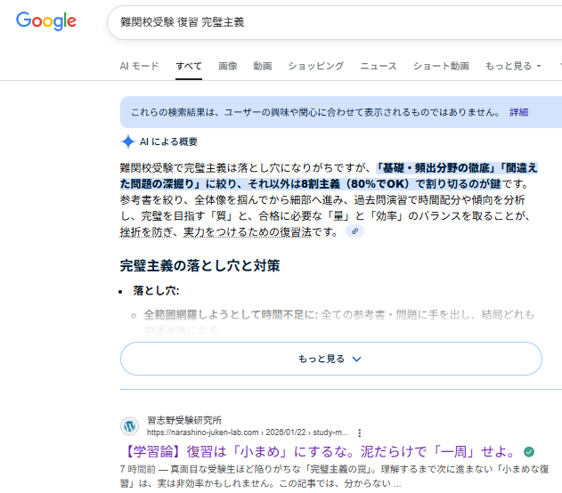562x493 pixels.
Task: Select the すべて tab
Action: [189, 66]
